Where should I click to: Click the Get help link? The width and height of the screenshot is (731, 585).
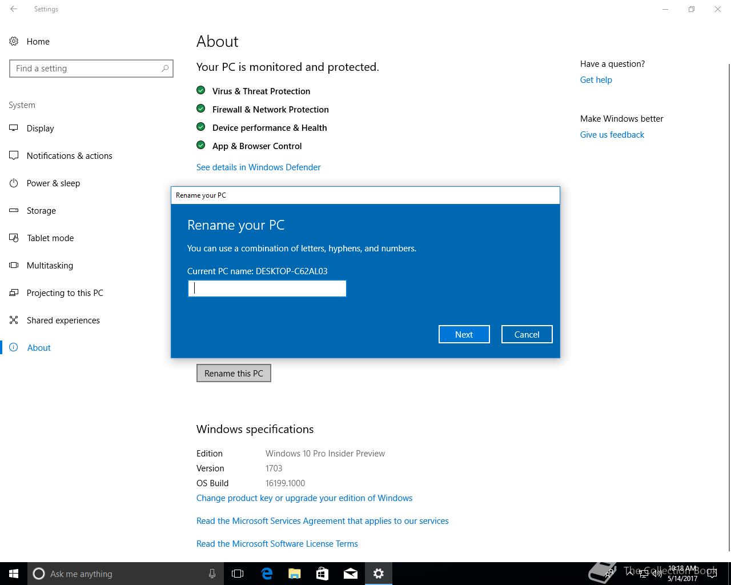(596, 79)
